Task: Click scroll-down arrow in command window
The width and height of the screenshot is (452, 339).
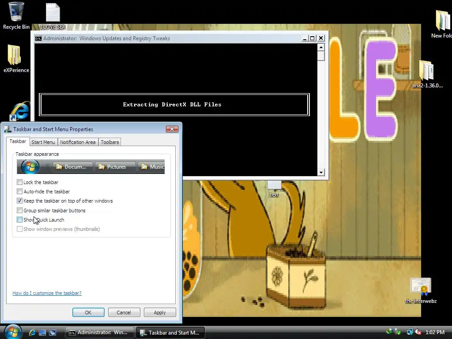Action: tap(321, 173)
